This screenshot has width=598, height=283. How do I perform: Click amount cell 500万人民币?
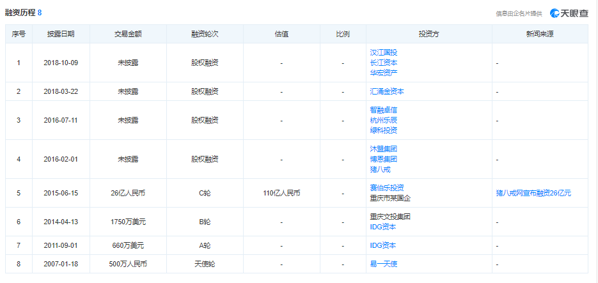tap(128, 264)
